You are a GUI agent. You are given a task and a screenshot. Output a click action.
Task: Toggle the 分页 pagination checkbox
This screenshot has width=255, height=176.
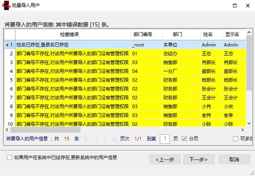pyautogui.click(x=184, y=138)
